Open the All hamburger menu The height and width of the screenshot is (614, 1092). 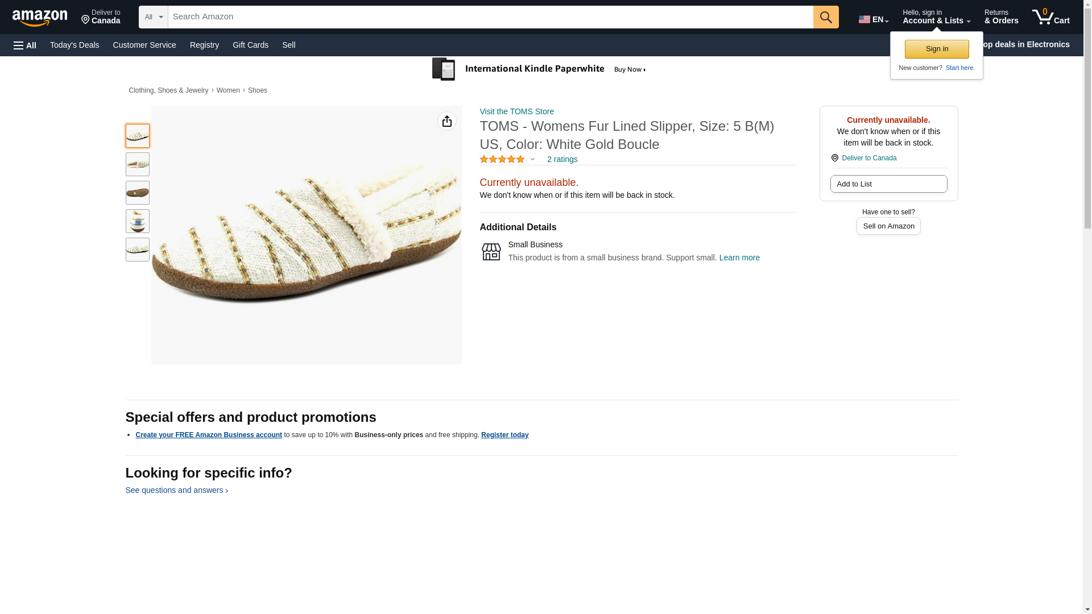click(25, 45)
